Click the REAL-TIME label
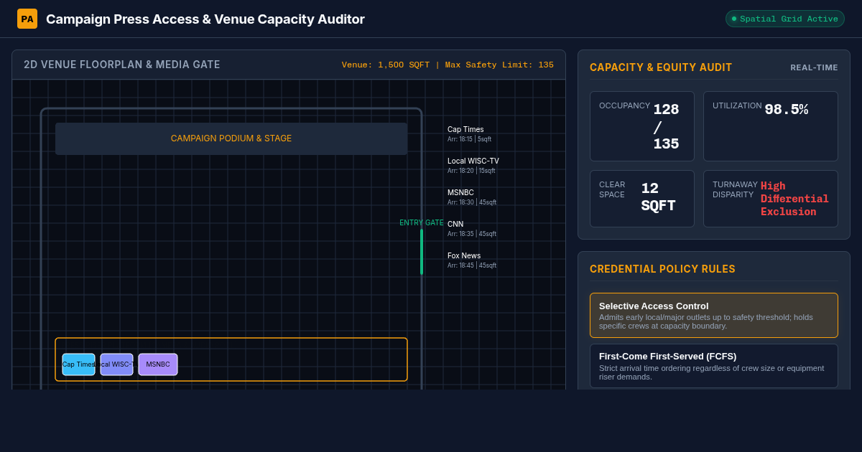This screenshot has height=452, width=862. [x=814, y=67]
